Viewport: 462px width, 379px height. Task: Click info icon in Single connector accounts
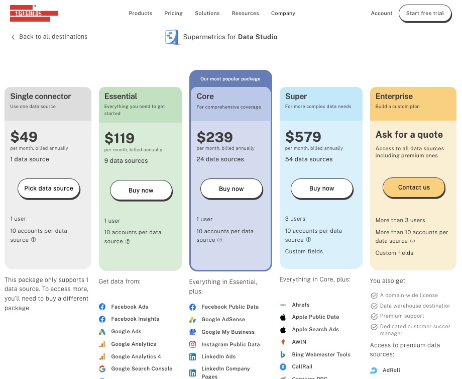(34, 239)
